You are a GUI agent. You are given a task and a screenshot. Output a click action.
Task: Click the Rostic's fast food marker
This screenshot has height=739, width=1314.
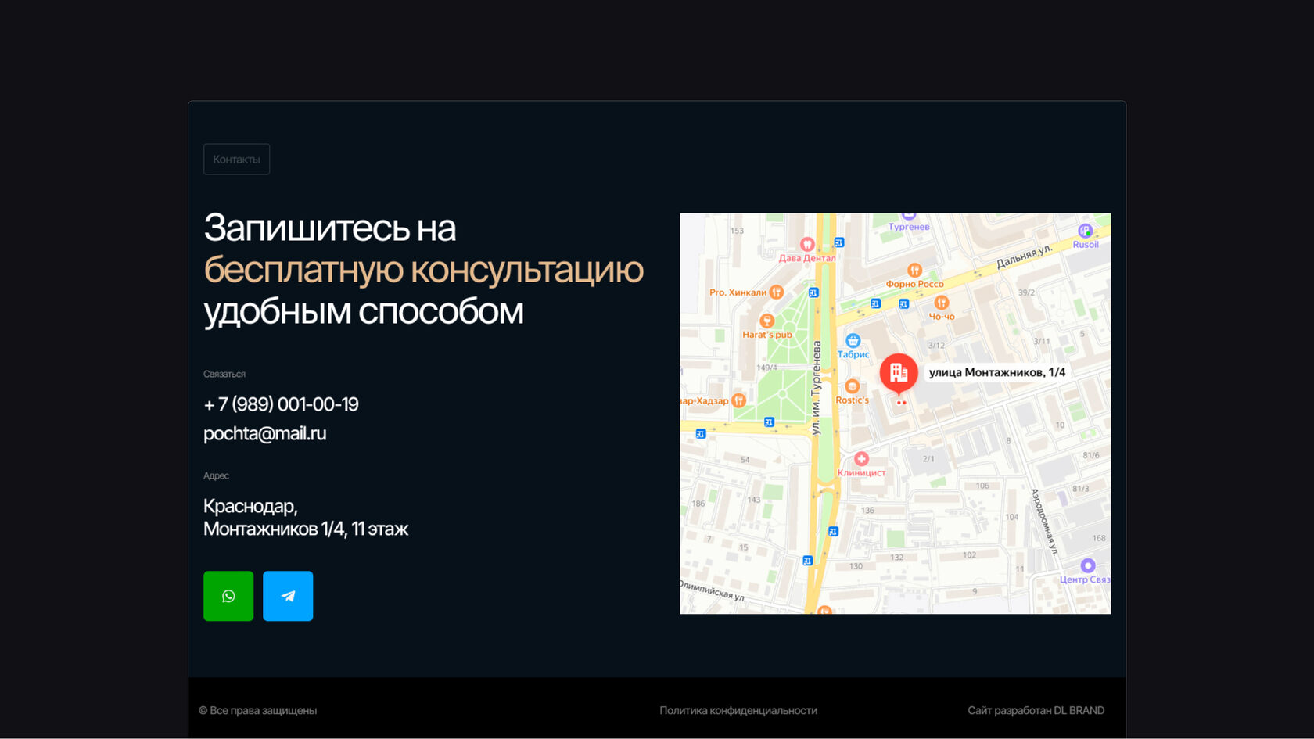[853, 386]
